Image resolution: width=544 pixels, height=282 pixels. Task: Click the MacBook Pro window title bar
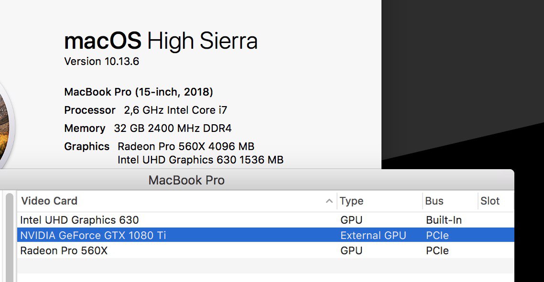coord(257,180)
